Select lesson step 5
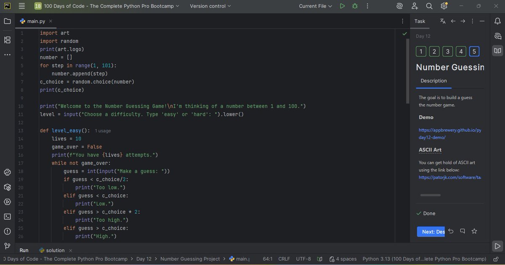 (474, 51)
